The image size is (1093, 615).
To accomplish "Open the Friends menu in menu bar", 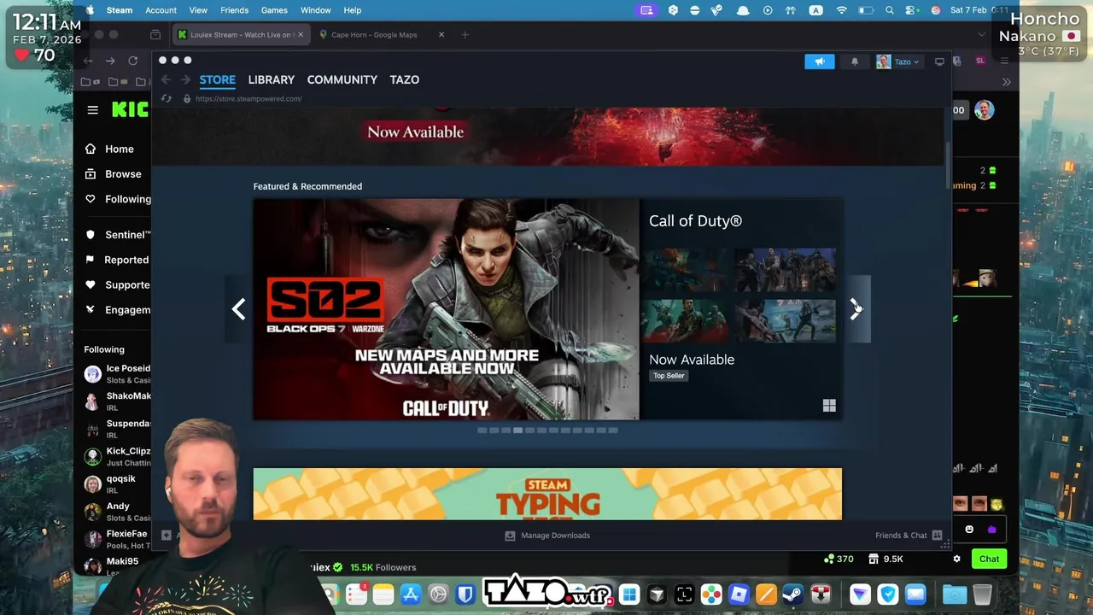I will pos(234,10).
